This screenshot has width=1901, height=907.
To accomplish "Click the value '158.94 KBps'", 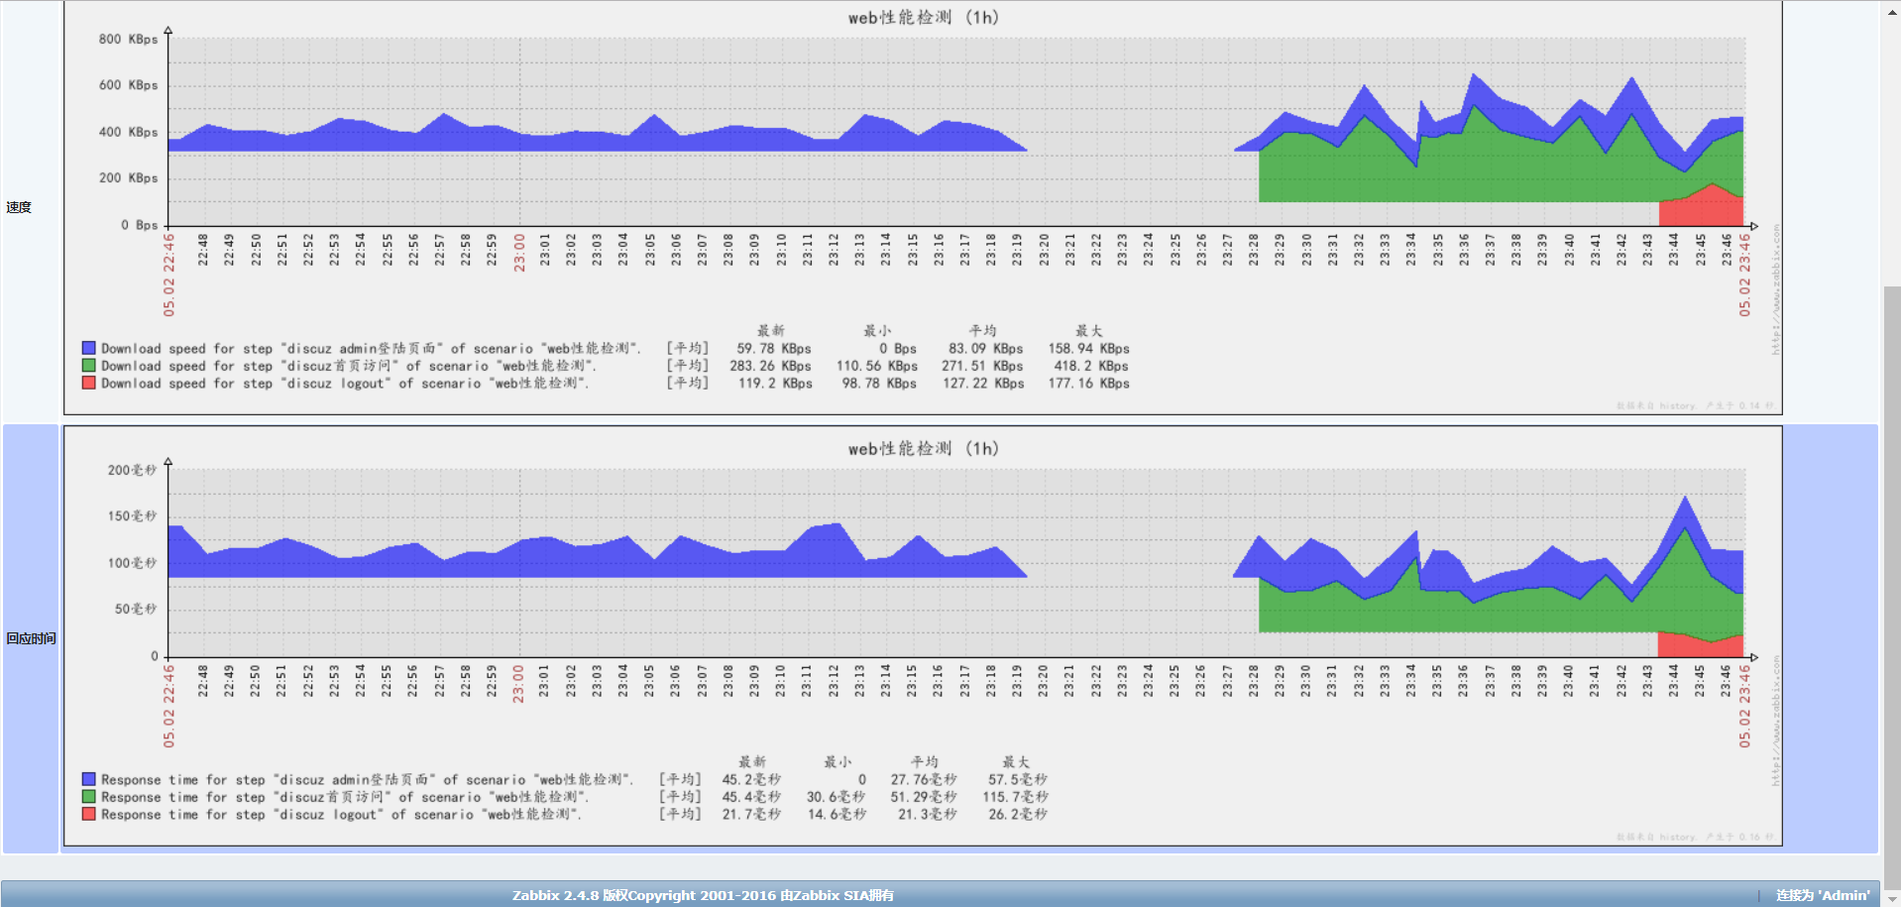I will (1089, 348).
